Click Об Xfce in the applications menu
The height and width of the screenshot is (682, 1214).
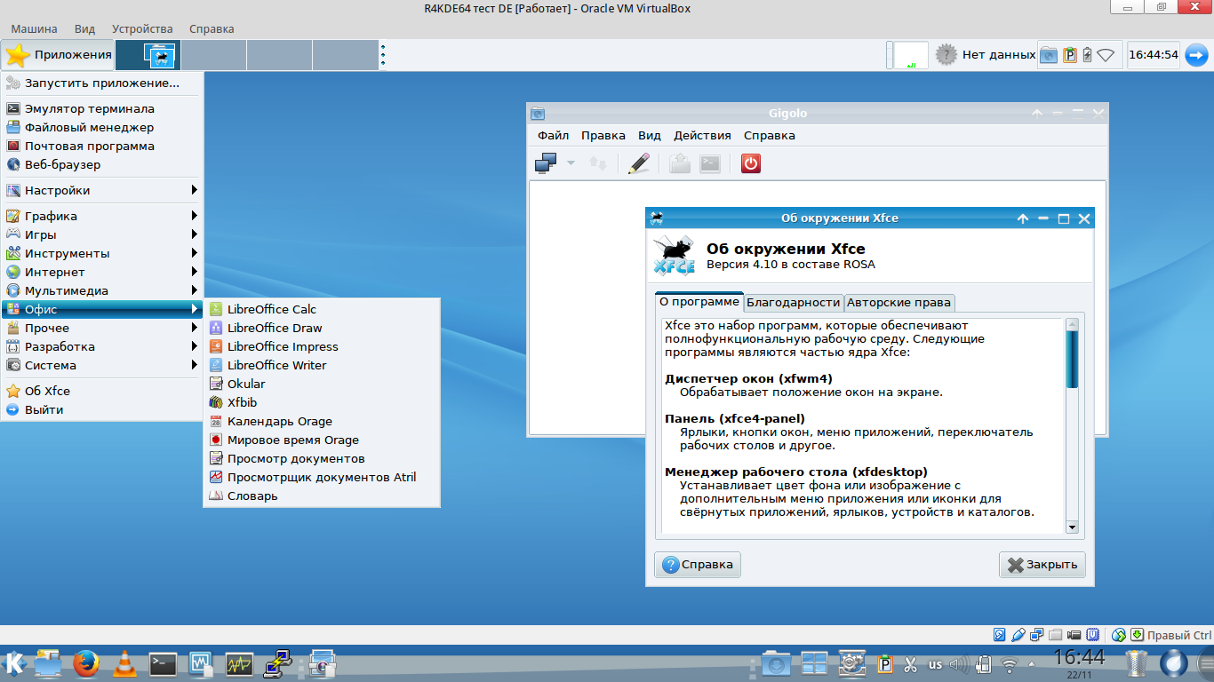tap(102, 391)
